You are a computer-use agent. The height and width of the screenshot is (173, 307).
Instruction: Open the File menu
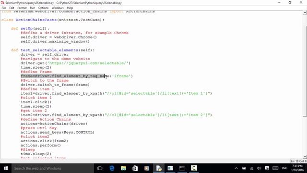point(4,8)
